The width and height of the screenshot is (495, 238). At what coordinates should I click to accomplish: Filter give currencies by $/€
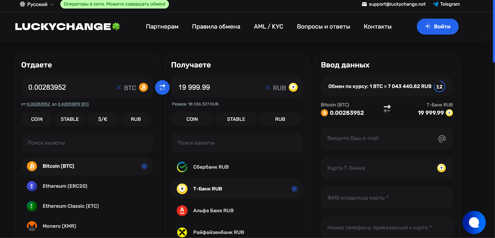[x=103, y=119]
